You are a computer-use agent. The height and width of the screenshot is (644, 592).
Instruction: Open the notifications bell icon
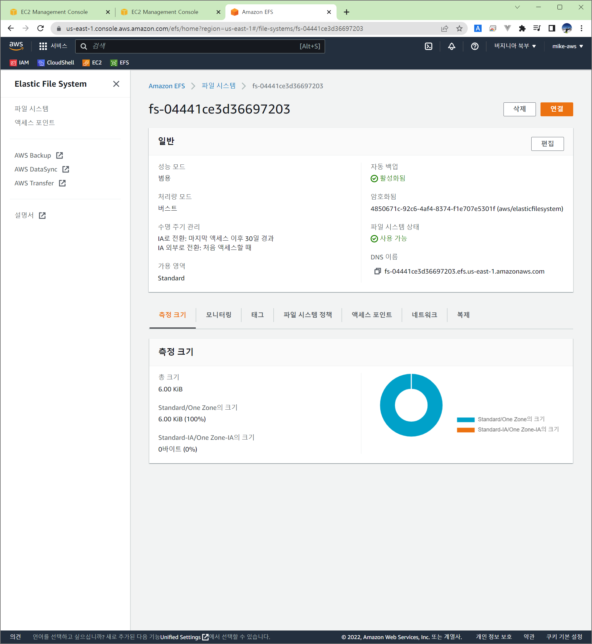tap(451, 46)
